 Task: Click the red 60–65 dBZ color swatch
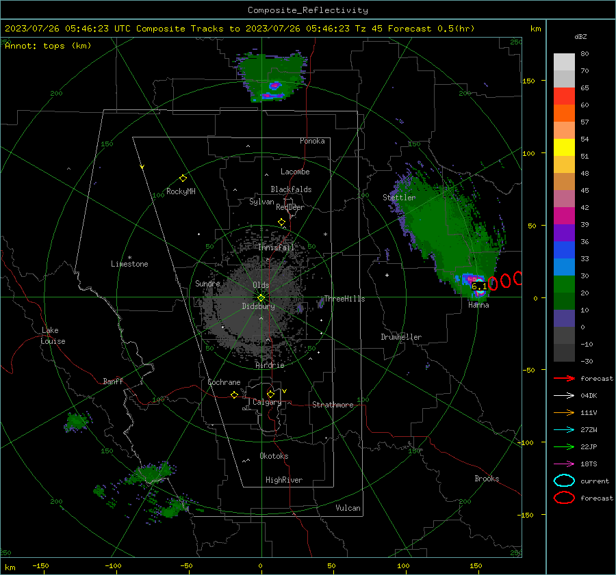564,96
